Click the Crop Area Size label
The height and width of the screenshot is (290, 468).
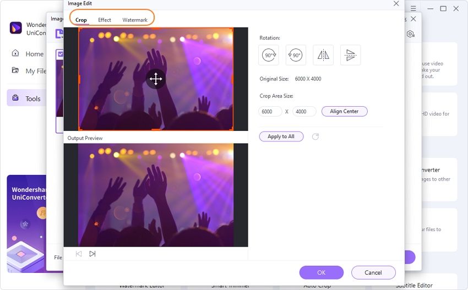[276, 96]
